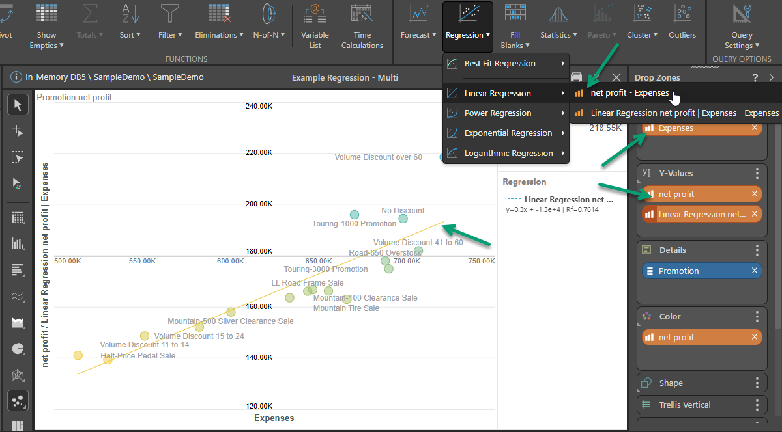Click the 'LL Road Frame Sale' label
The height and width of the screenshot is (432, 782).
coord(308,283)
